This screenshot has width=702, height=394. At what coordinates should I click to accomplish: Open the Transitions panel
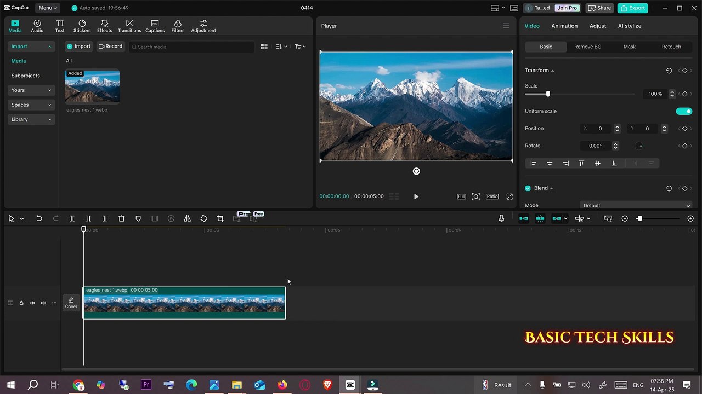pyautogui.click(x=129, y=26)
